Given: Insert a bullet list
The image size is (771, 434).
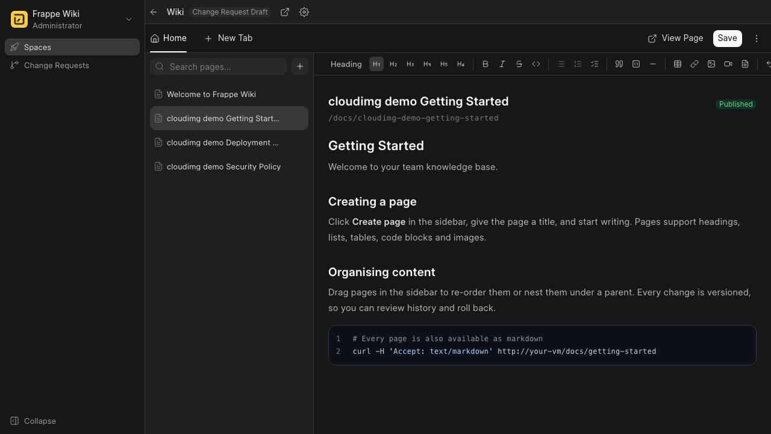Looking at the screenshot, I should pos(561,64).
